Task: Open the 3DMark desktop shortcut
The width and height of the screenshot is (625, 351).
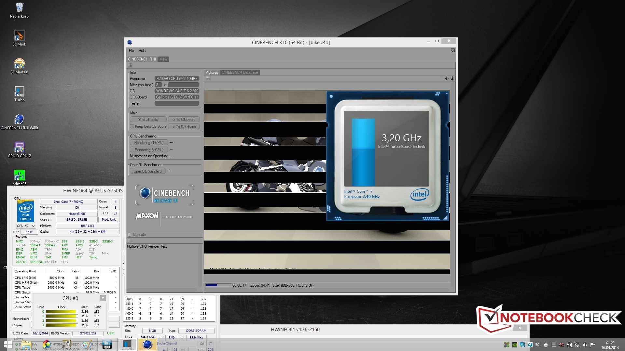Action: click(19, 36)
